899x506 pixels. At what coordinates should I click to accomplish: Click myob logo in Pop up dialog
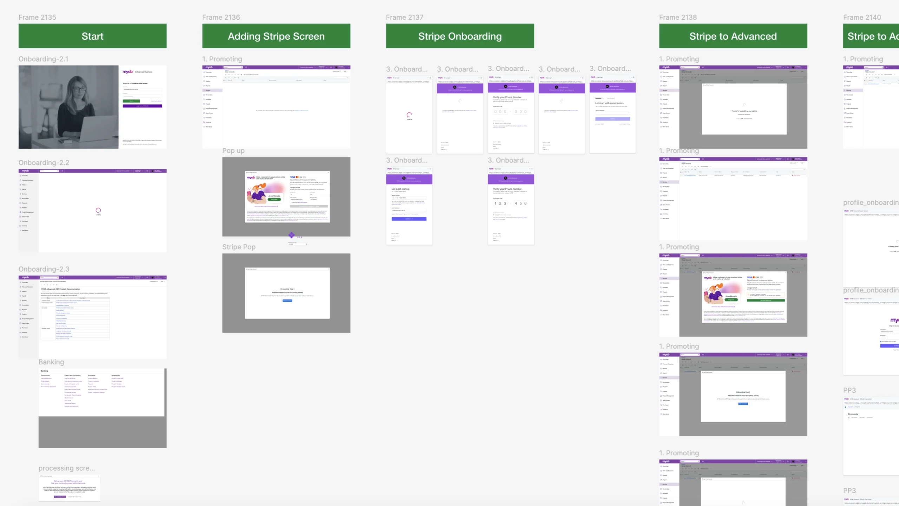tap(250, 178)
